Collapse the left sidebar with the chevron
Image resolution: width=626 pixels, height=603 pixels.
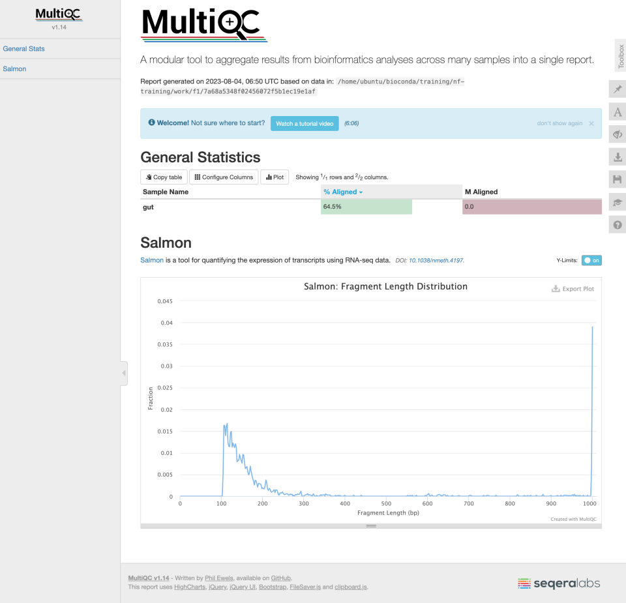[123, 373]
